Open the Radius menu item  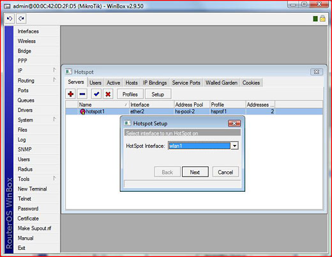coord(25,169)
